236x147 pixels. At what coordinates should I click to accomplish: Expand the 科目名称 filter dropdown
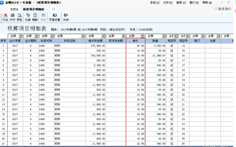click(83, 36)
